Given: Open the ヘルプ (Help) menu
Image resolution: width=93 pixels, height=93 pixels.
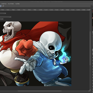Looking at the screenshot, I should click(x=17, y=4).
